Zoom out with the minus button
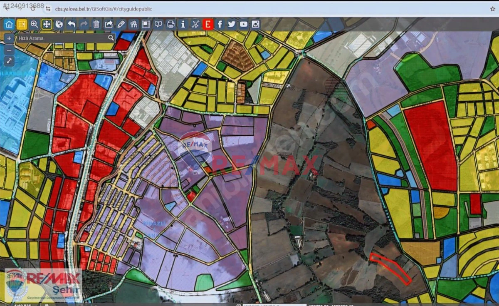The width and height of the screenshot is (499, 306). tap(9, 50)
